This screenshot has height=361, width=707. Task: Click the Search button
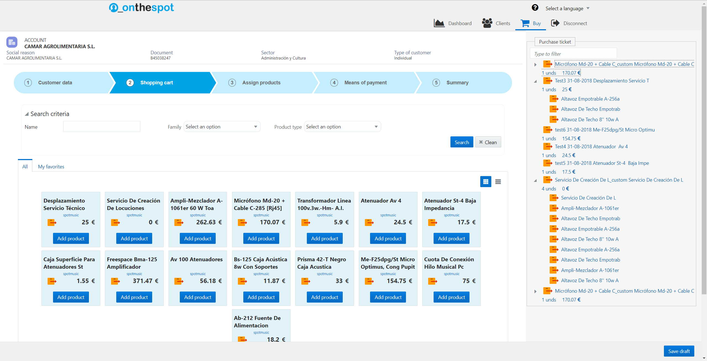(x=461, y=142)
